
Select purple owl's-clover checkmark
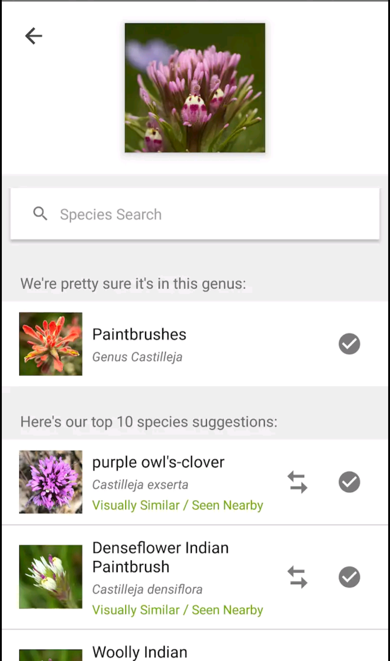coord(349,482)
